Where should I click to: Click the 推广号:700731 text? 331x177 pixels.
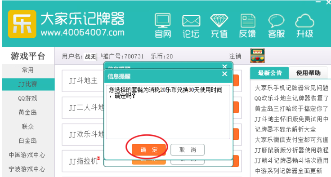click(123, 56)
